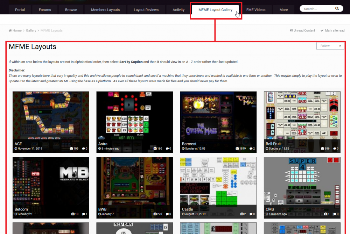Click the Castle album title
This screenshot has height=234, width=350.
(x=187, y=209)
